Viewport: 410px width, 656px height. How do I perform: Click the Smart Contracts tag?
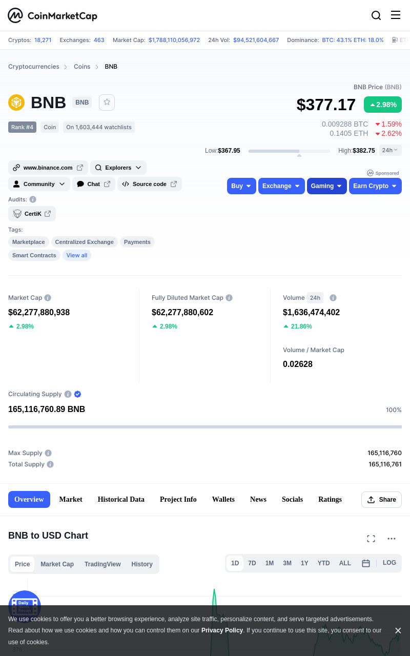click(34, 255)
